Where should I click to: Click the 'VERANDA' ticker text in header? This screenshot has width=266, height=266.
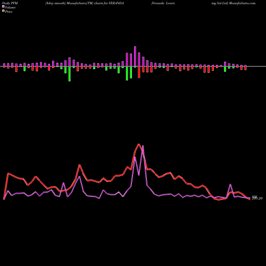click(x=116, y=3)
